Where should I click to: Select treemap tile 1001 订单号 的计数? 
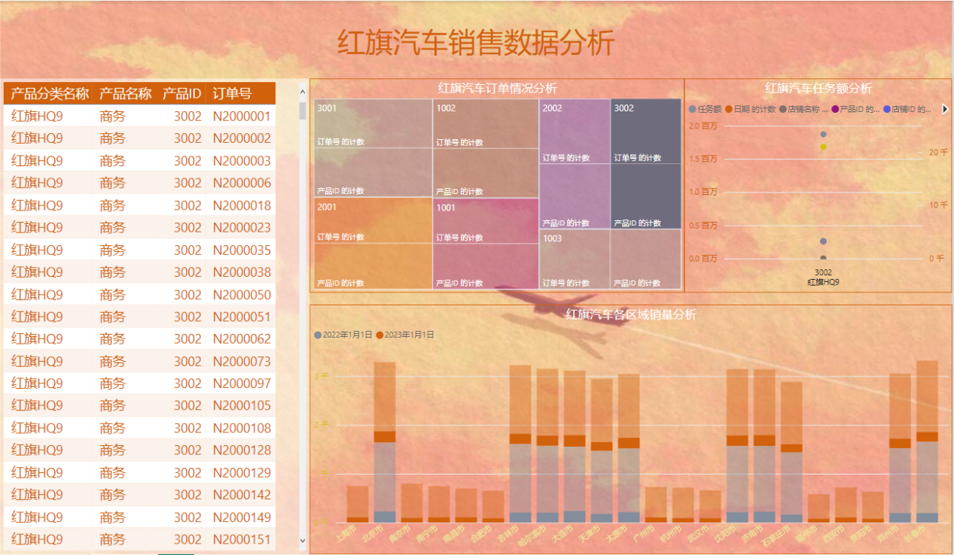486,221
